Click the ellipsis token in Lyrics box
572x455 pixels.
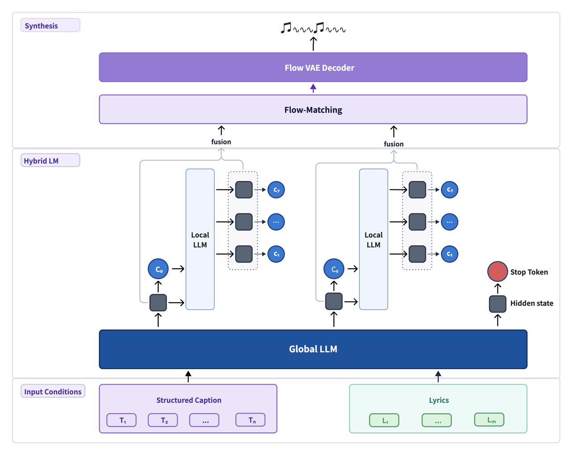click(437, 420)
